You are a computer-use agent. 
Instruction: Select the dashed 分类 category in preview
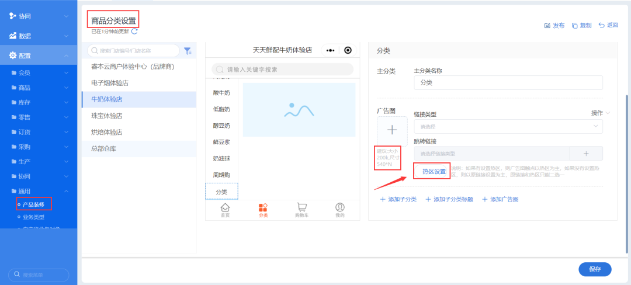(x=222, y=192)
